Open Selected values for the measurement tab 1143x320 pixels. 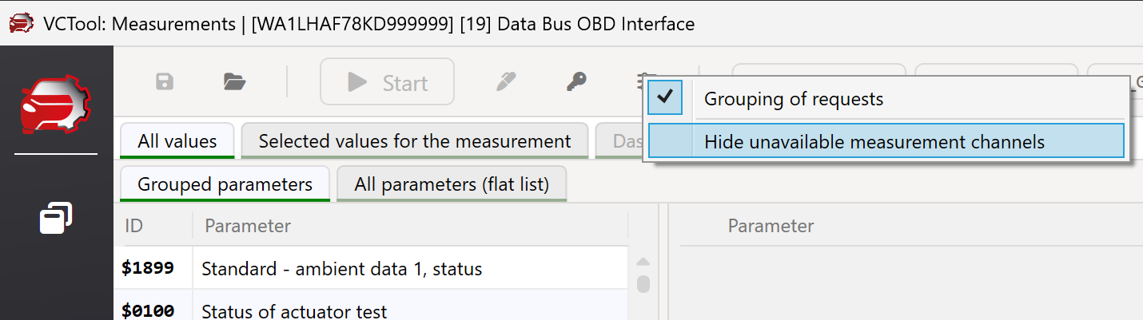[x=414, y=141]
